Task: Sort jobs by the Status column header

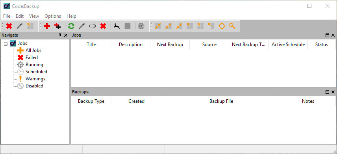Action: (322, 45)
